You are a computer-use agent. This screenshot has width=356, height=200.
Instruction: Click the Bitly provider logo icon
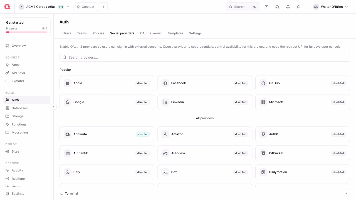[x=68, y=172]
